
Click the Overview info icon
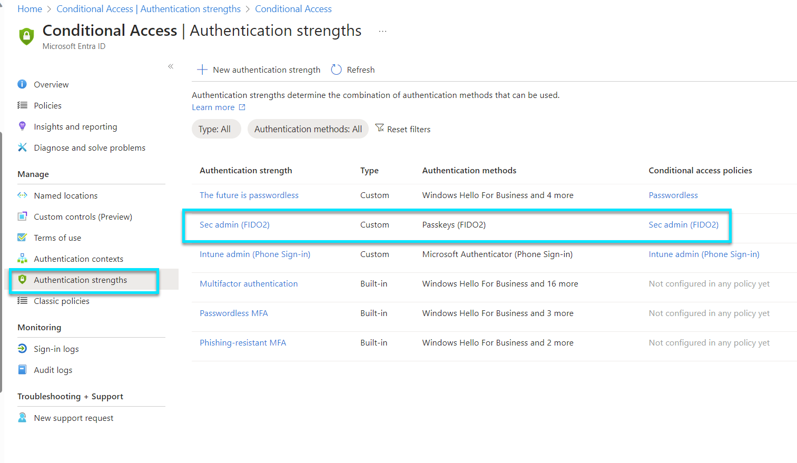coord(22,84)
